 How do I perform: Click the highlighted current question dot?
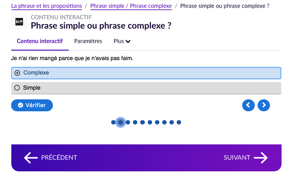tap(121, 122)
